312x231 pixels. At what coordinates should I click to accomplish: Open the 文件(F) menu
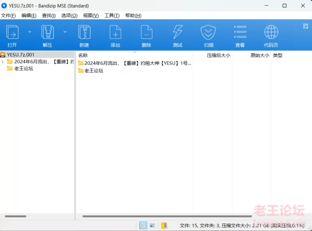point(8,16)
